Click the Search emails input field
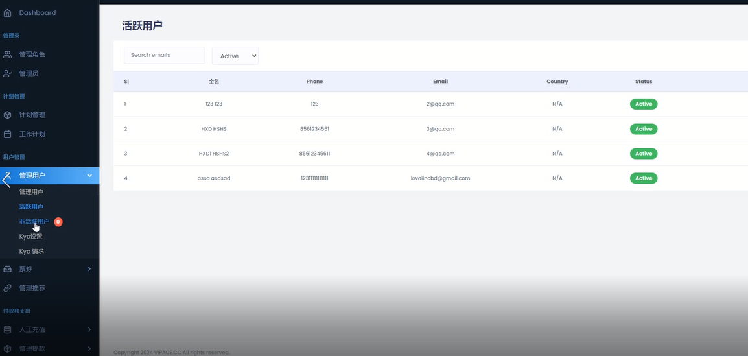The height and width of the screenshot is (356, 748). click(x=165, y=55)
